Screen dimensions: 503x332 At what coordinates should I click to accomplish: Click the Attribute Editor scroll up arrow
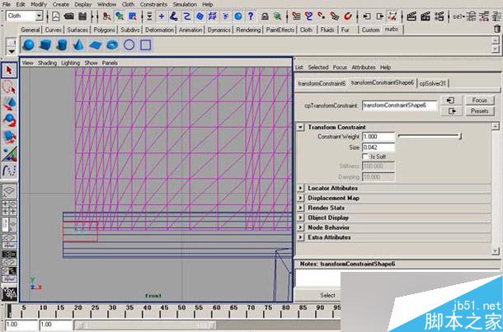click(x=496, y=126)
